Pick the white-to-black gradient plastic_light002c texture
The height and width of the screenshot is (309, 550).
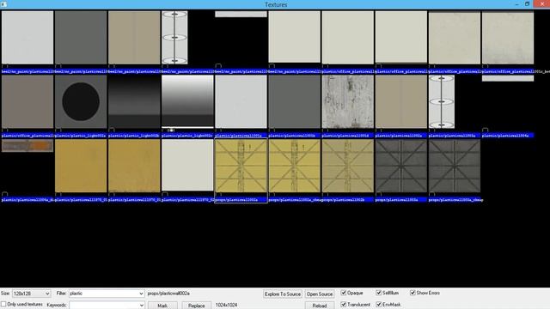coord(187,101)
